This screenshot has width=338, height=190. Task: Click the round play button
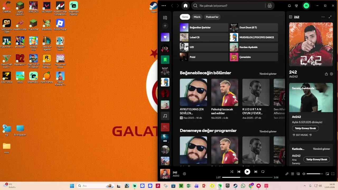pyautogui.click(x=247, y=172)
